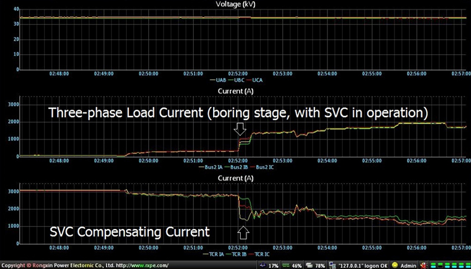Click the CPU usage 17% status icon
The width and height of the screenshot is (471, 269).
coord(263,265)
